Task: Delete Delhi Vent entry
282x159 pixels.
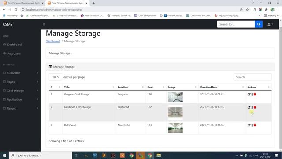Action: [255, 125]
